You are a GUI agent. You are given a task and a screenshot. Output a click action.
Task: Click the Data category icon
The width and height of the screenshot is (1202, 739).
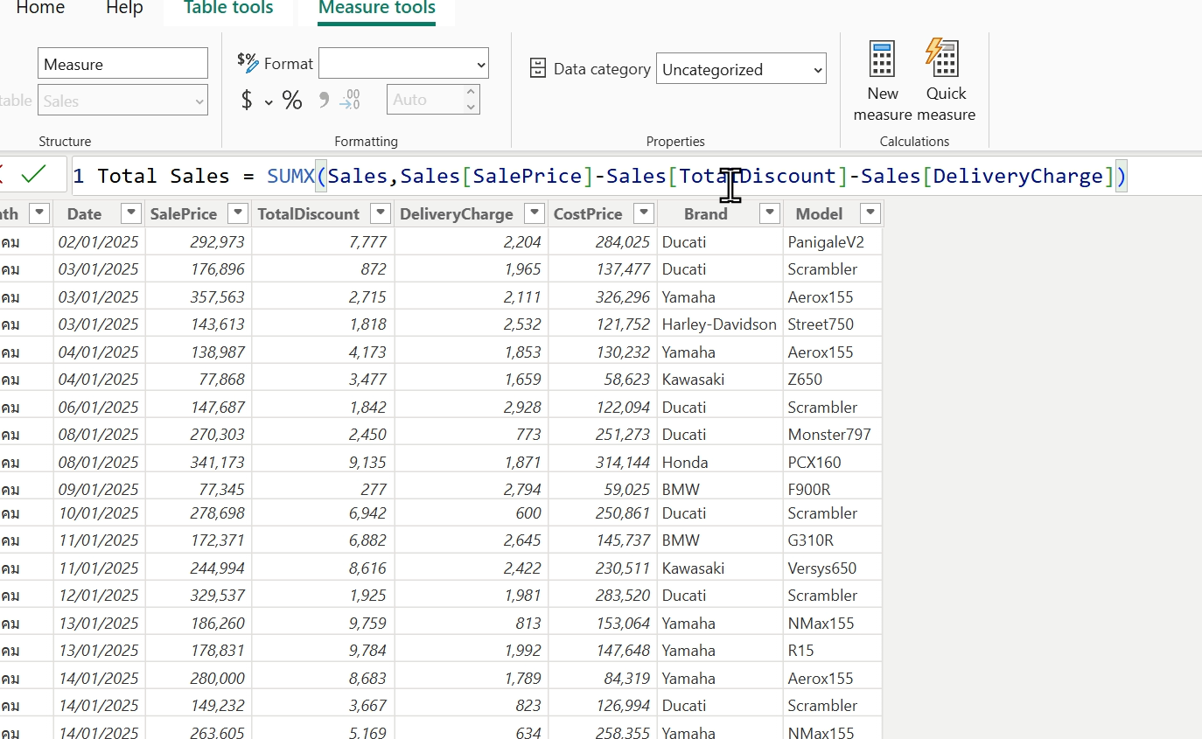tap(537, 67)
